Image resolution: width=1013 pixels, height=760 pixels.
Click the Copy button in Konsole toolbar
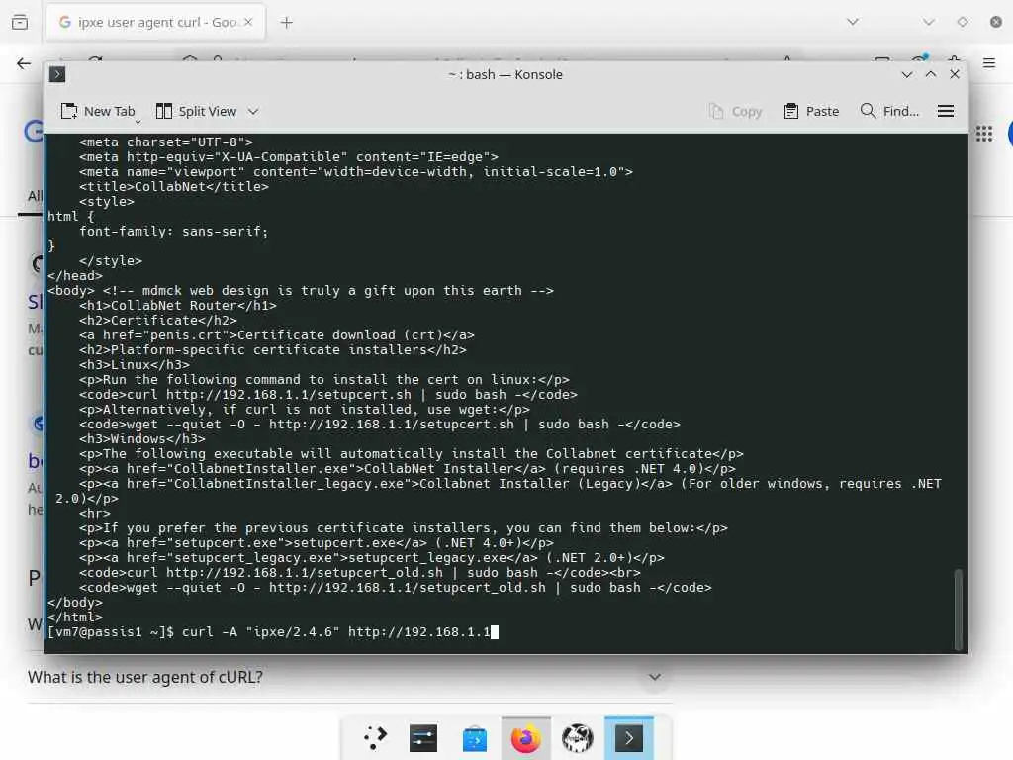point(736,111)
